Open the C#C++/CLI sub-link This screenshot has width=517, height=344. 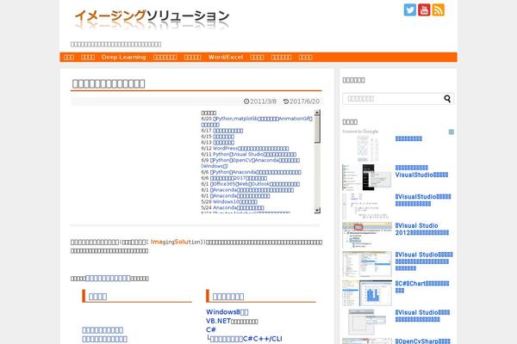click(x=246, y=339)
